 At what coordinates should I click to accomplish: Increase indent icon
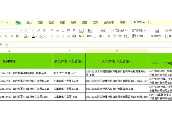(74, 30)
